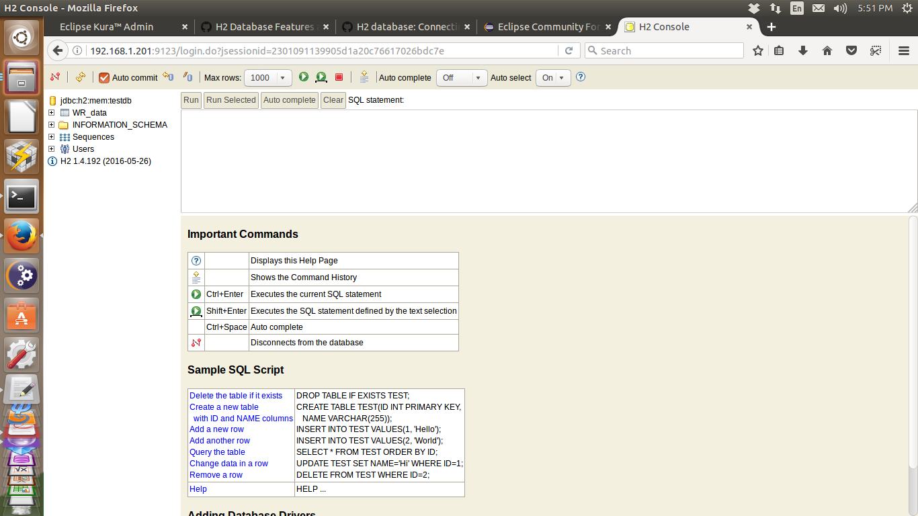Stop the statement with the red square icon
The image size is (918, 516).
point(339,77)
